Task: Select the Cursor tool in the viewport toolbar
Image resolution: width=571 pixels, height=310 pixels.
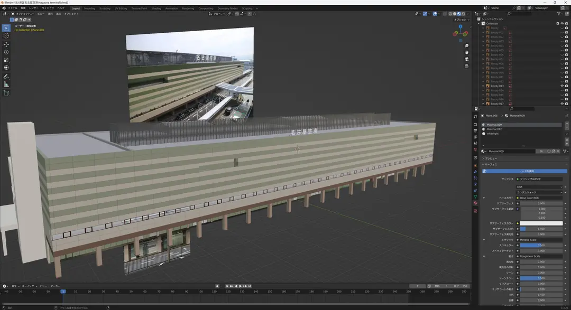Action: pos(6,36)
